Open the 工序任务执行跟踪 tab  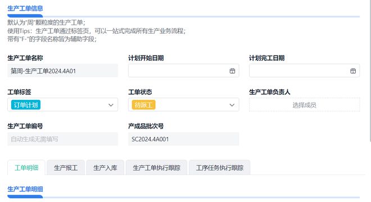click(x=220, y=168)
